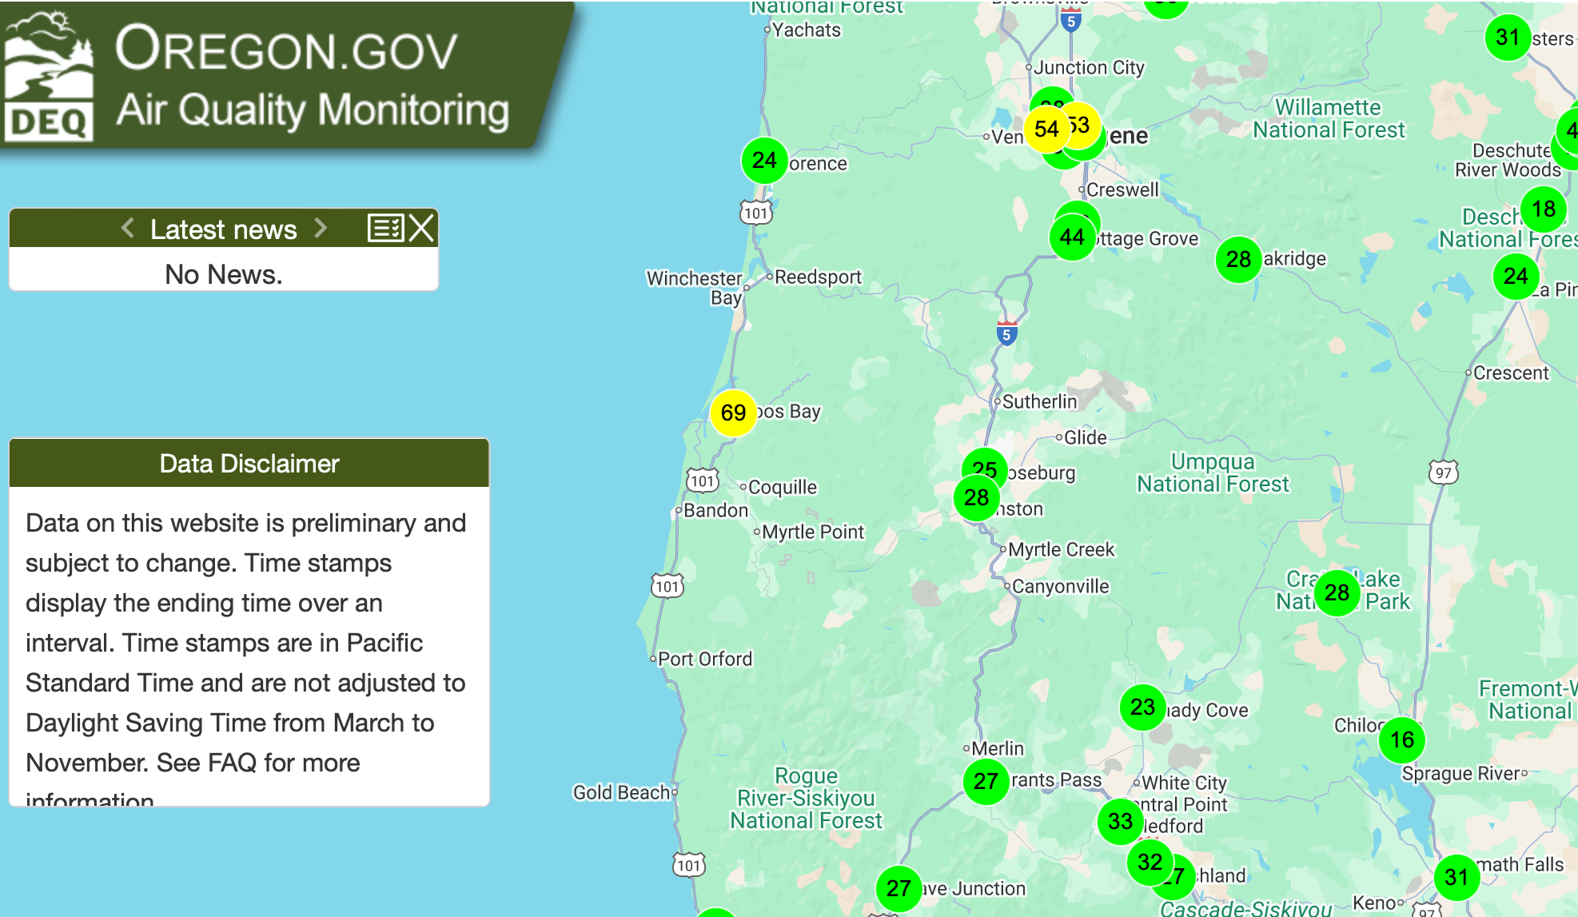
Task: Select the 27 marker at Cave Junction
Action: tap(899, 888)
